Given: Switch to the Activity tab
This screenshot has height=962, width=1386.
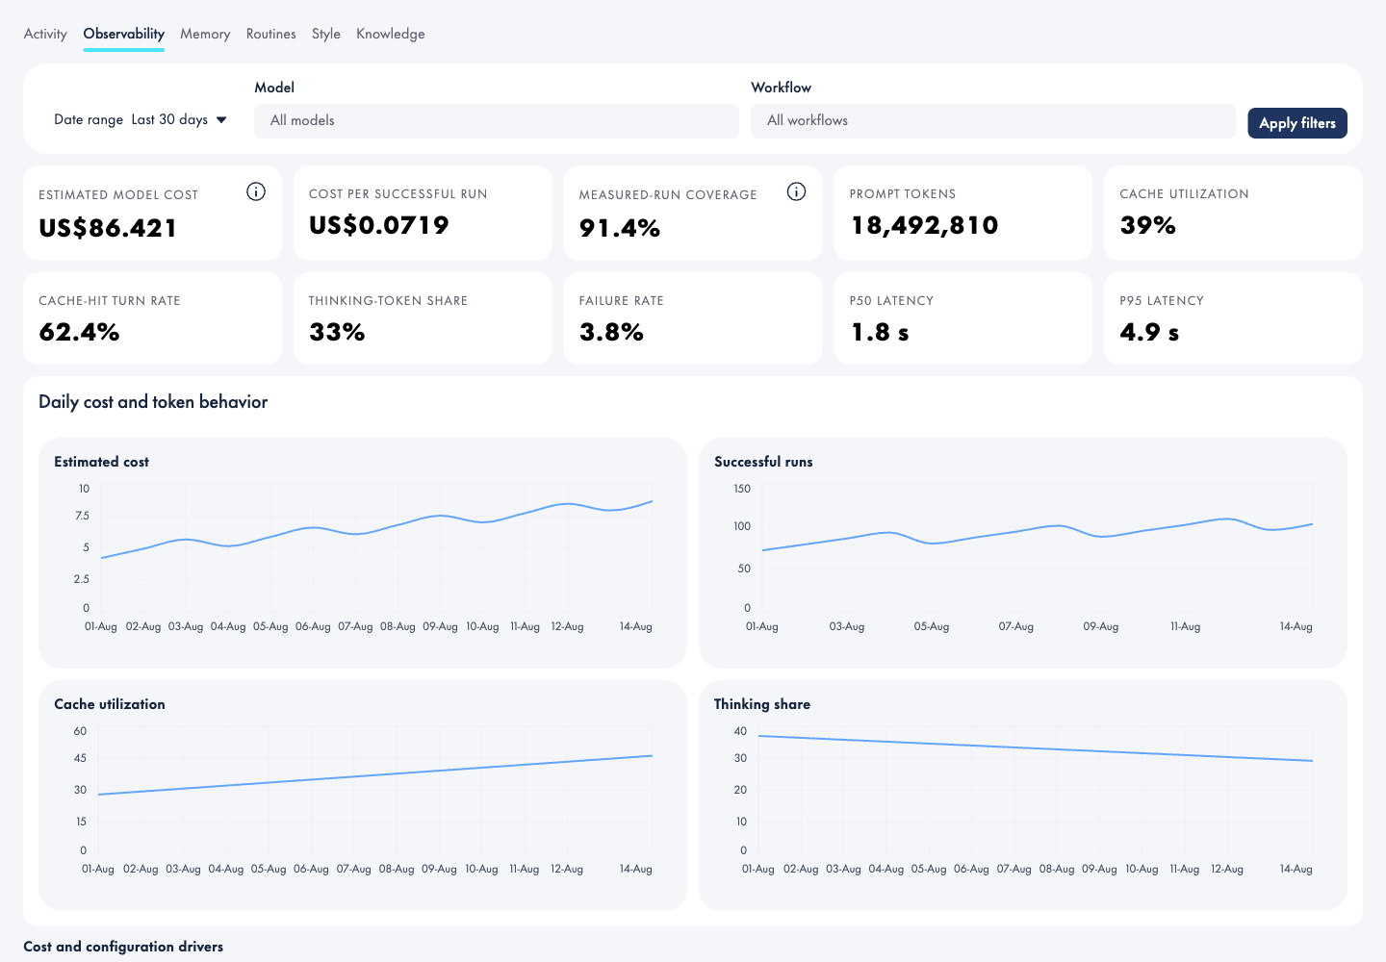Looking at the screenshot, I should tap(45, 34).
